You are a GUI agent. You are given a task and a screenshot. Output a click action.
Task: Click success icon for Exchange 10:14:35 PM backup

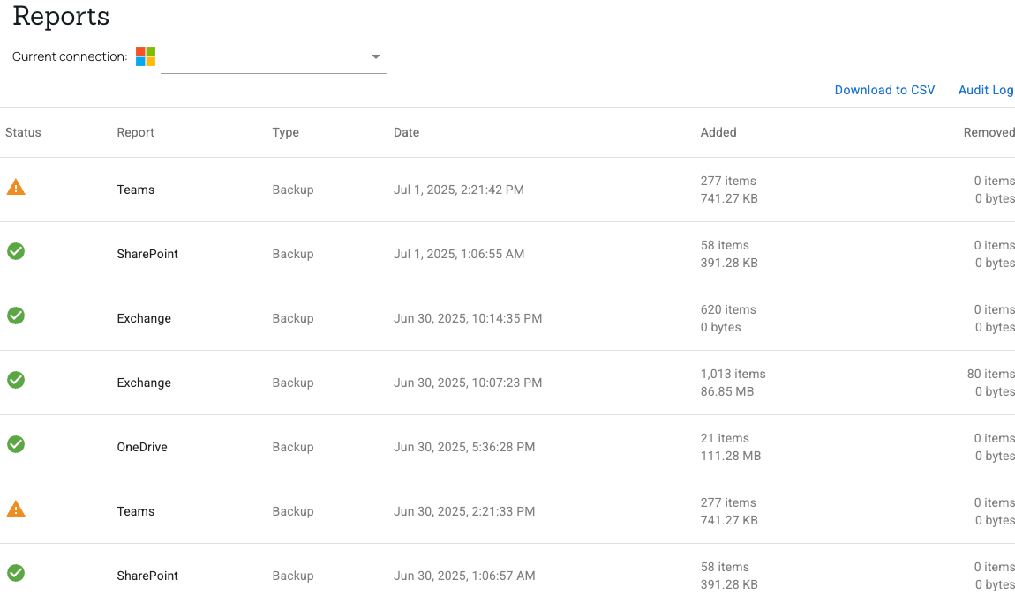click(x=16, y=316)
